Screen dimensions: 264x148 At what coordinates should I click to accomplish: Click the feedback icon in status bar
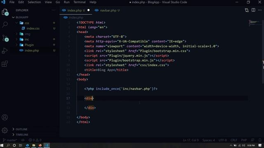pos(252,140)
